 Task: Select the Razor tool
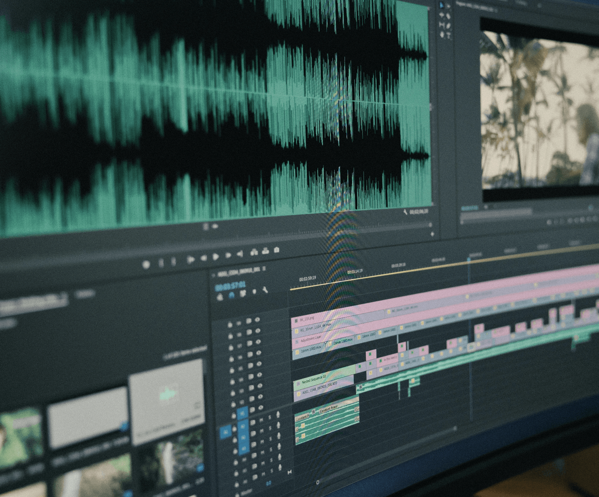[x=448, y=16]
